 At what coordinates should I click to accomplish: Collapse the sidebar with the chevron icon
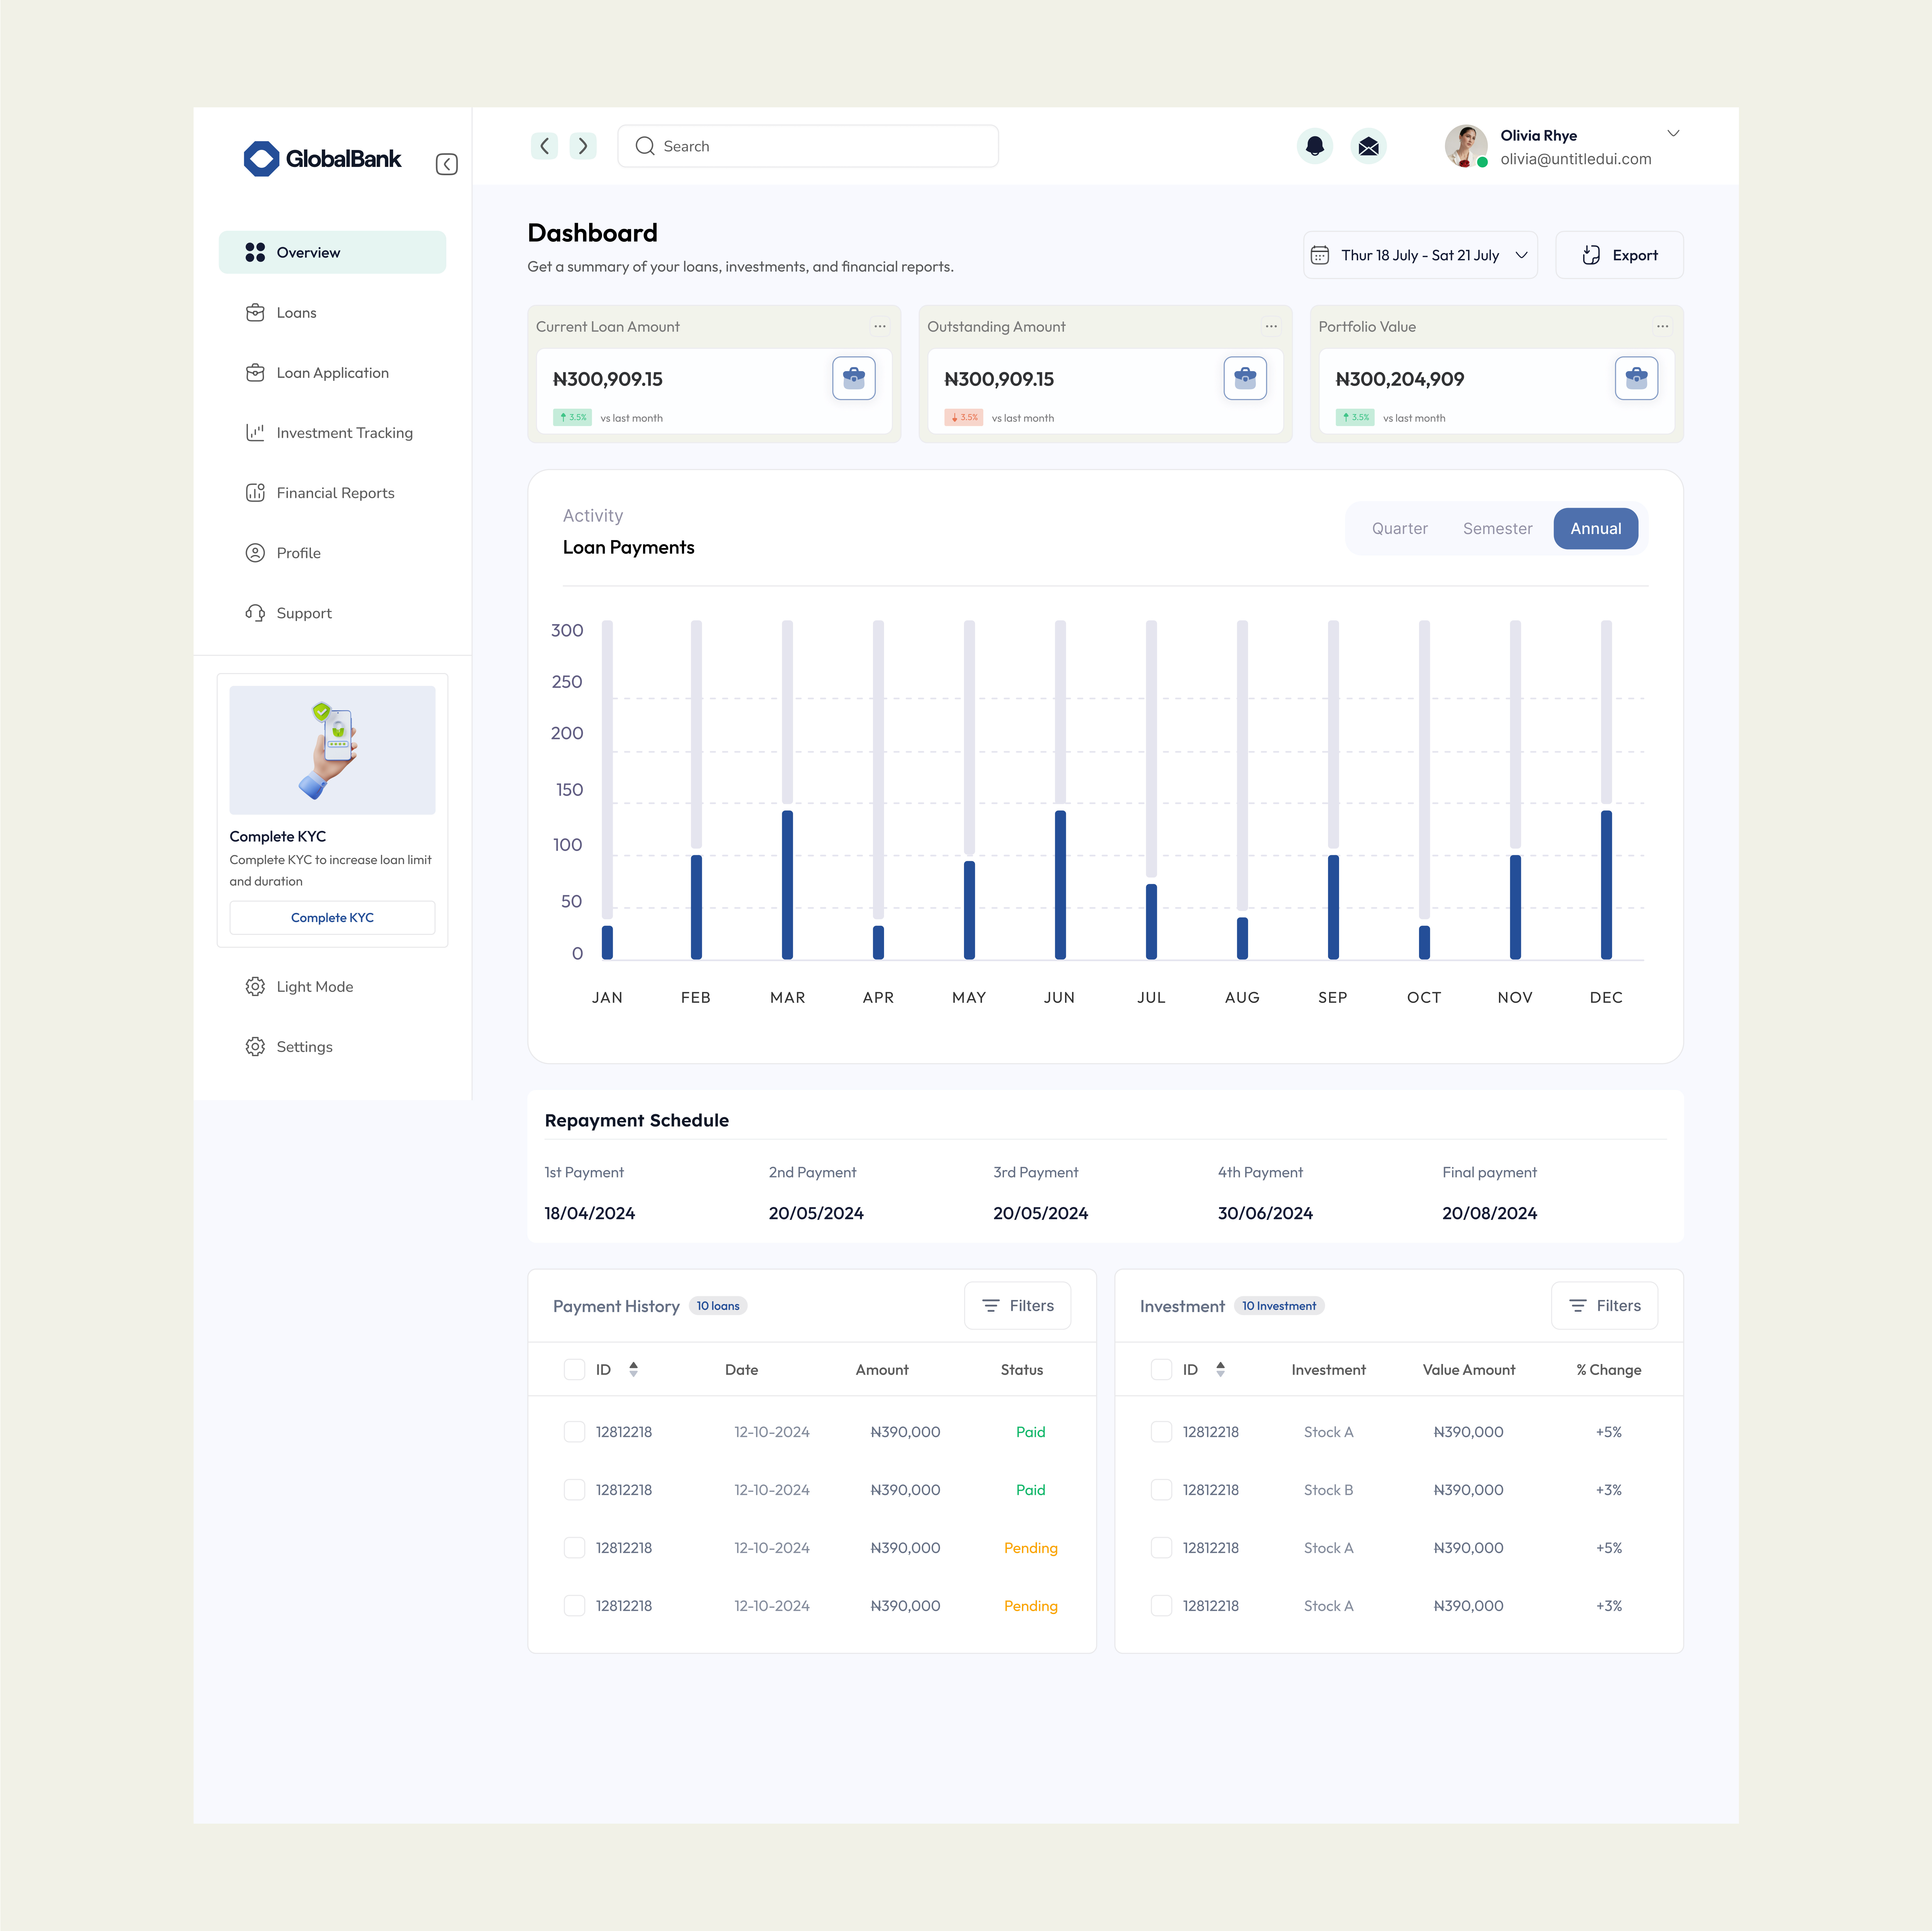[447, 164]
